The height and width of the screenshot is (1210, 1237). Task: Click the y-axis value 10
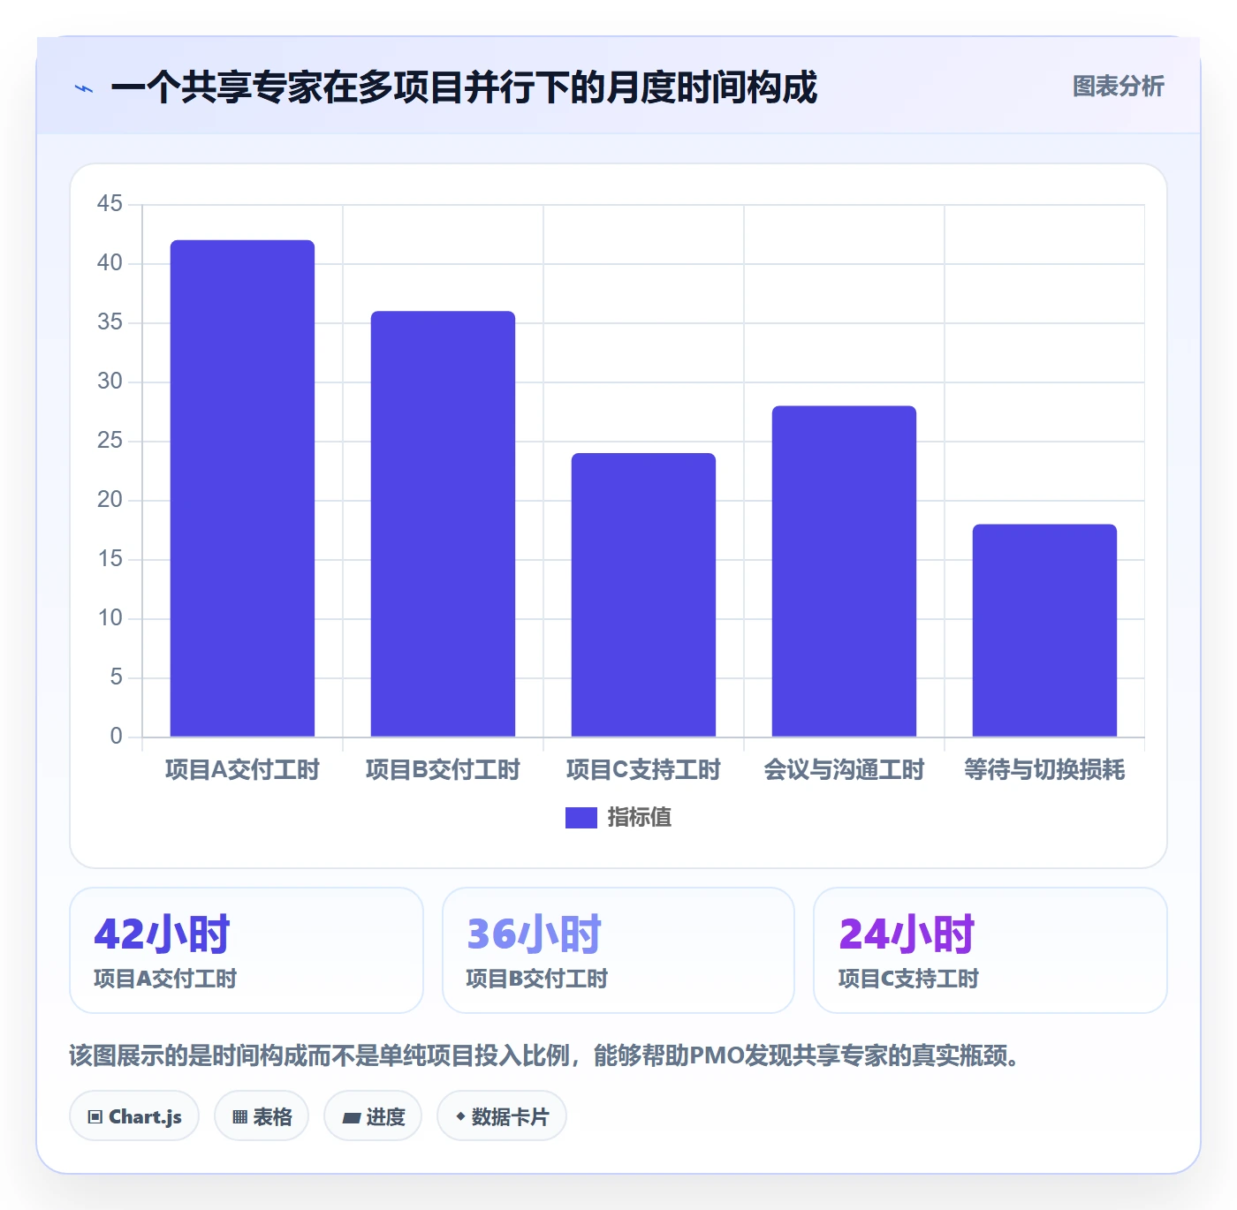pos(110,618)
